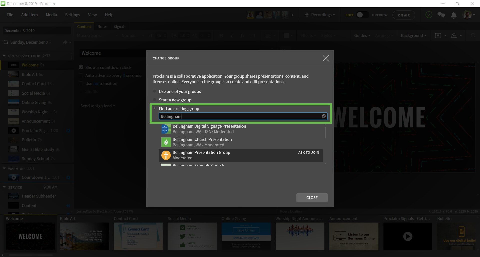Open the Media menu

[x=51, y=15]
